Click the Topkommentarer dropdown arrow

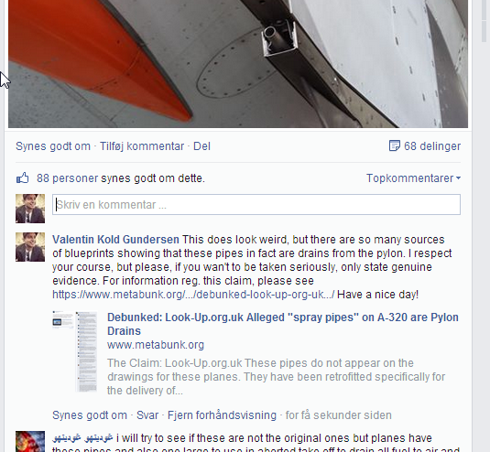pos(458,178)
